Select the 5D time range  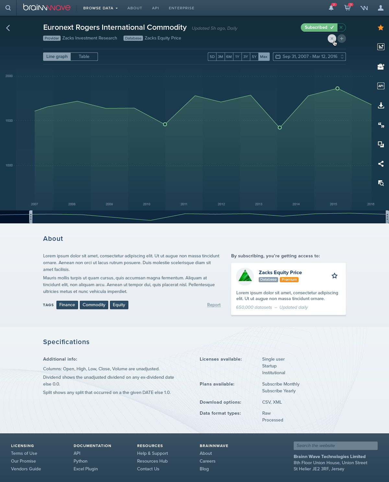[212, 57]
